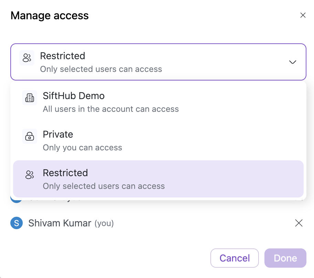Click Shivam Kumar's blue S avatar
The width and height of the screenshot is (314, 278).
(17, 223)
